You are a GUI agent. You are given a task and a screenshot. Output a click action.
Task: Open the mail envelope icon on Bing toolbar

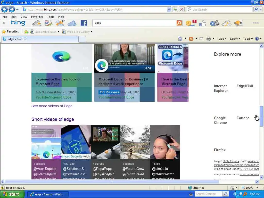(72, 23)
